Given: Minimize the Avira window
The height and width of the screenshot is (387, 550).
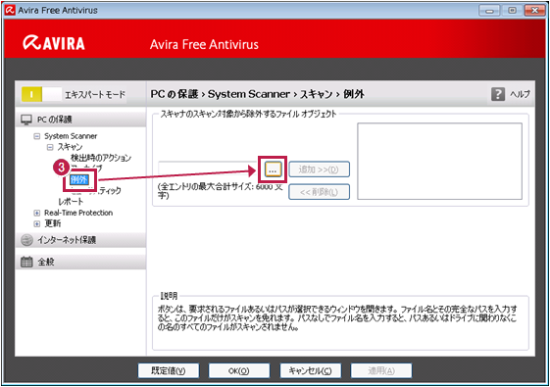Looking at the screenshot, I should click(x=489, y=11).
